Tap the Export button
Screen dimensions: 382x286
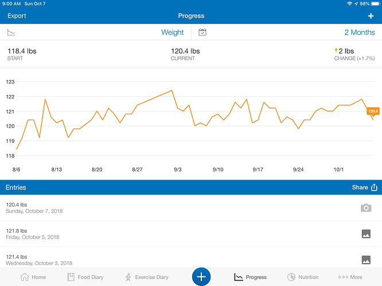point(17,16)
